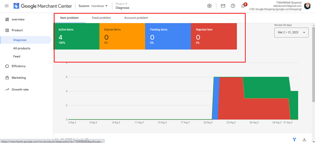The image size is (315, 143).
Task: Click the dabokyrani11@gmail.com account email
Action: pos(287,6)
